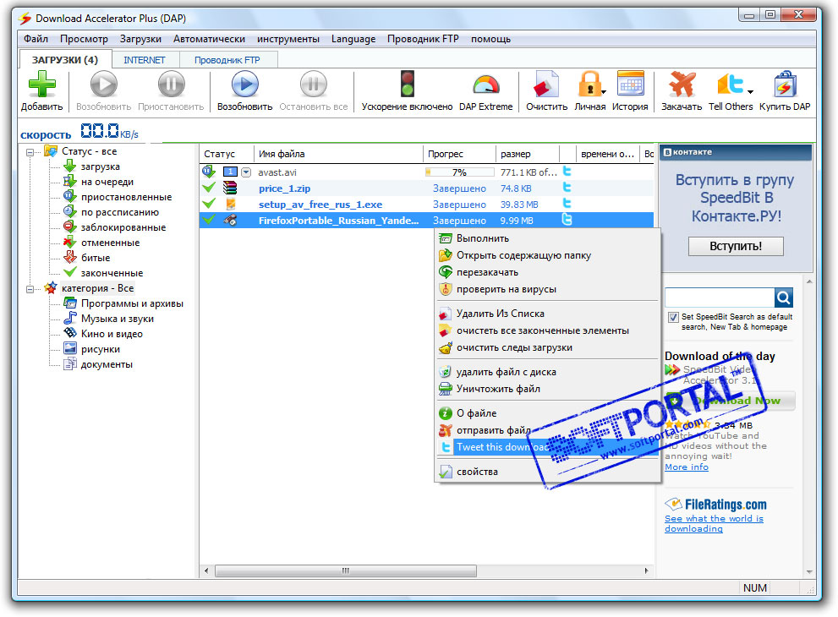Select the ЗАГРУЗКИ (4) tab
The image size is (838, 617).
click(x=64, y=59)
